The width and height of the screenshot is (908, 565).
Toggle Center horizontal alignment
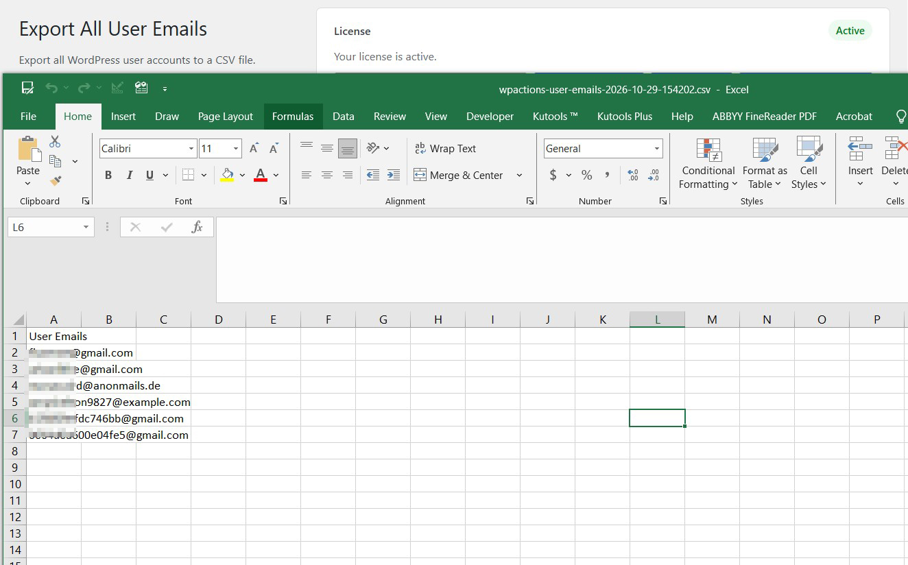tap(327, 176)
